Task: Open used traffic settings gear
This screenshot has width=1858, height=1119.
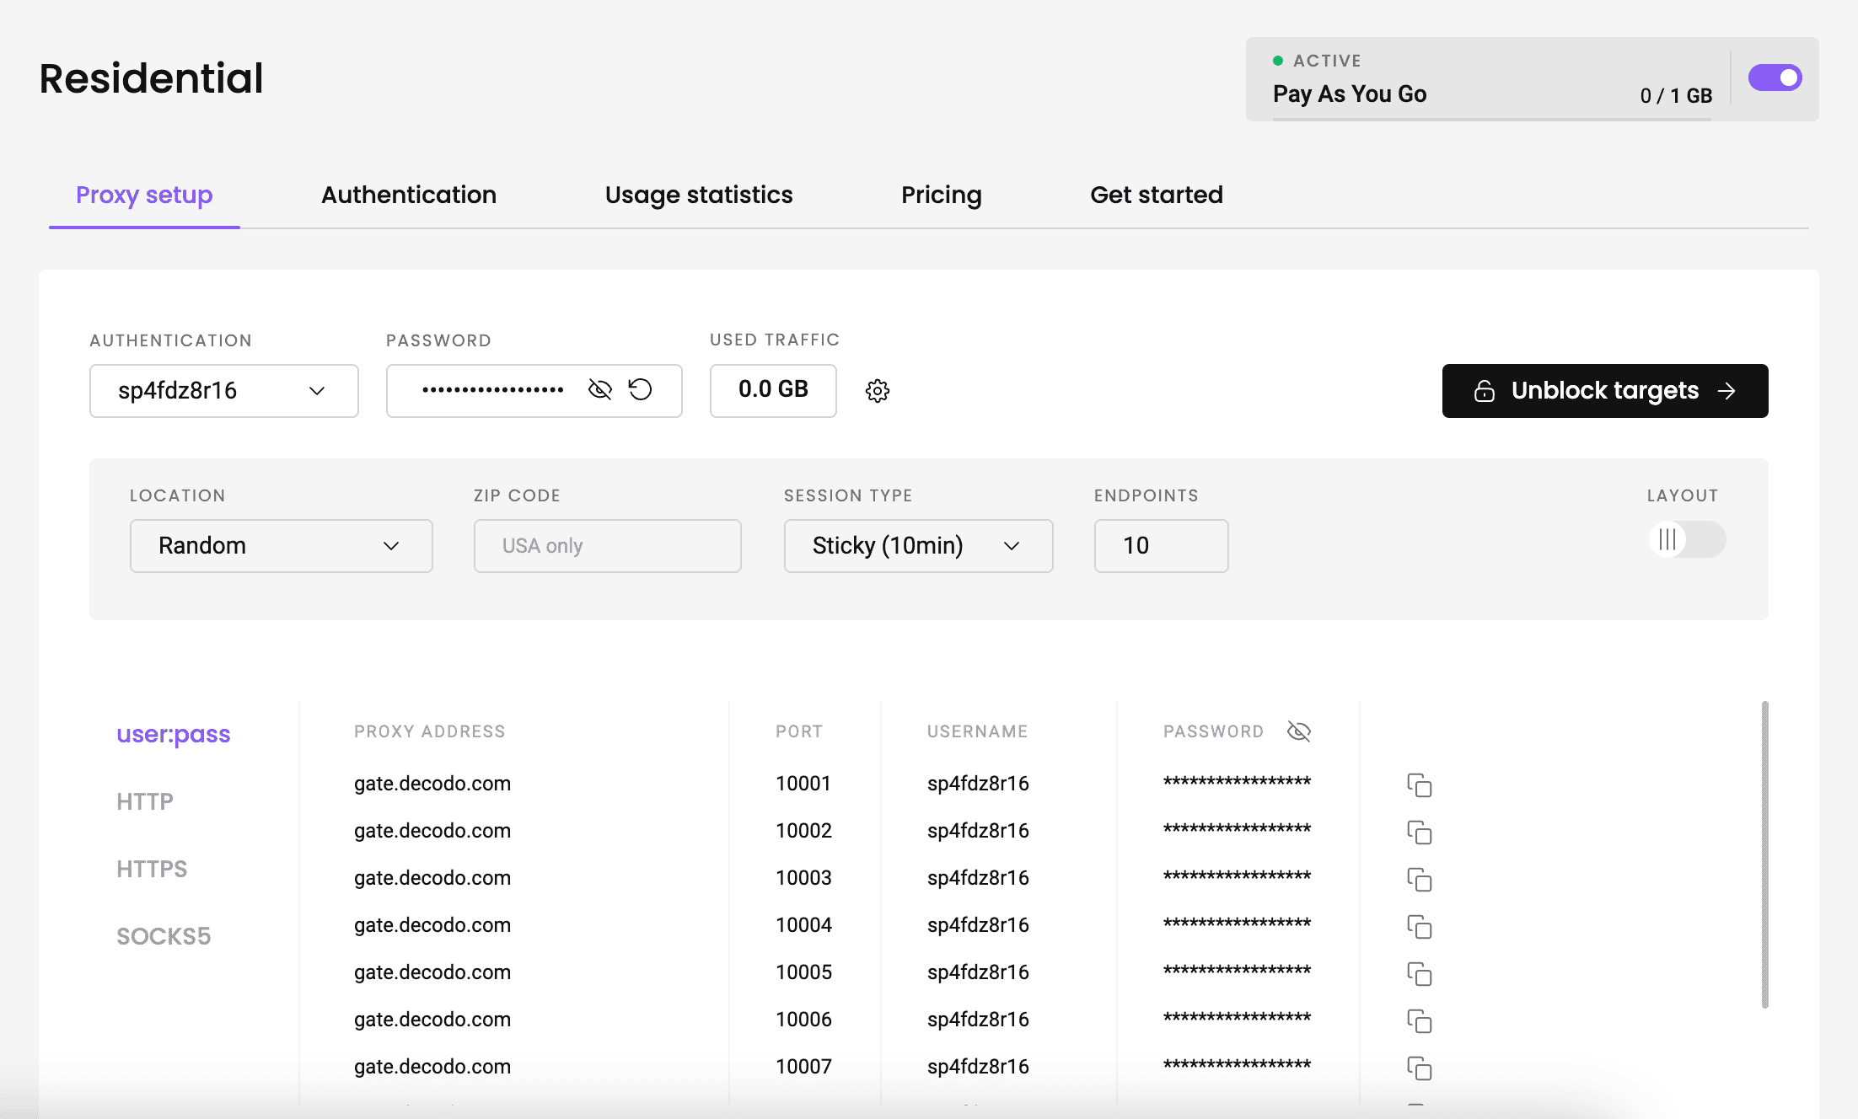Action: 878,391
